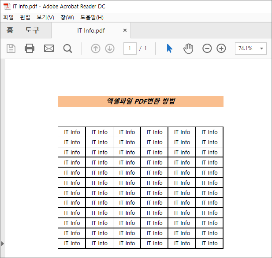Image resolution: width=272 pixels, height=258 pixels.
Task: Print the document with printer icon
Action: point(30,49)
